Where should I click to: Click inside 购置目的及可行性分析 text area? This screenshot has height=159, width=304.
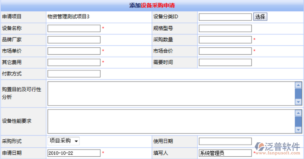coord(171,93)
